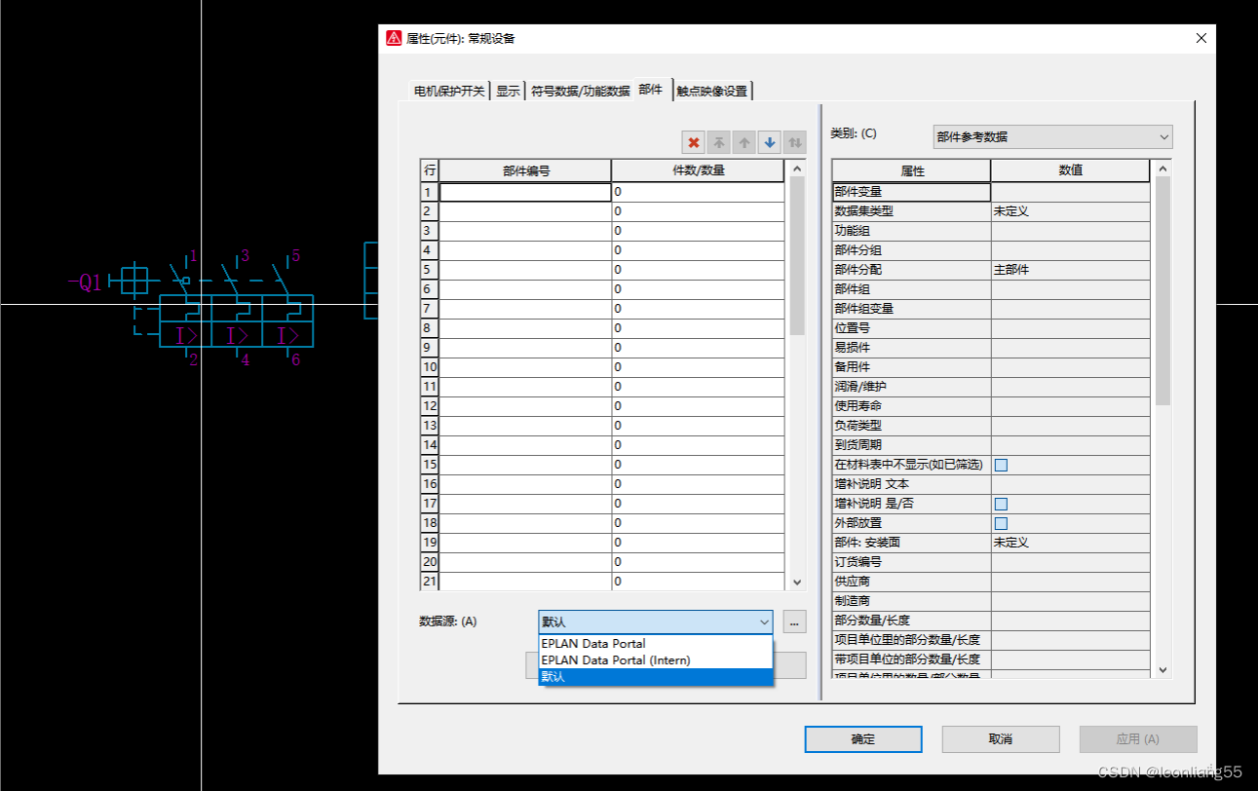Click the red EPLAN icon in title bar
Viewport: 1258px width, 791px height.
pyautogui.click(x=394, y=38)
